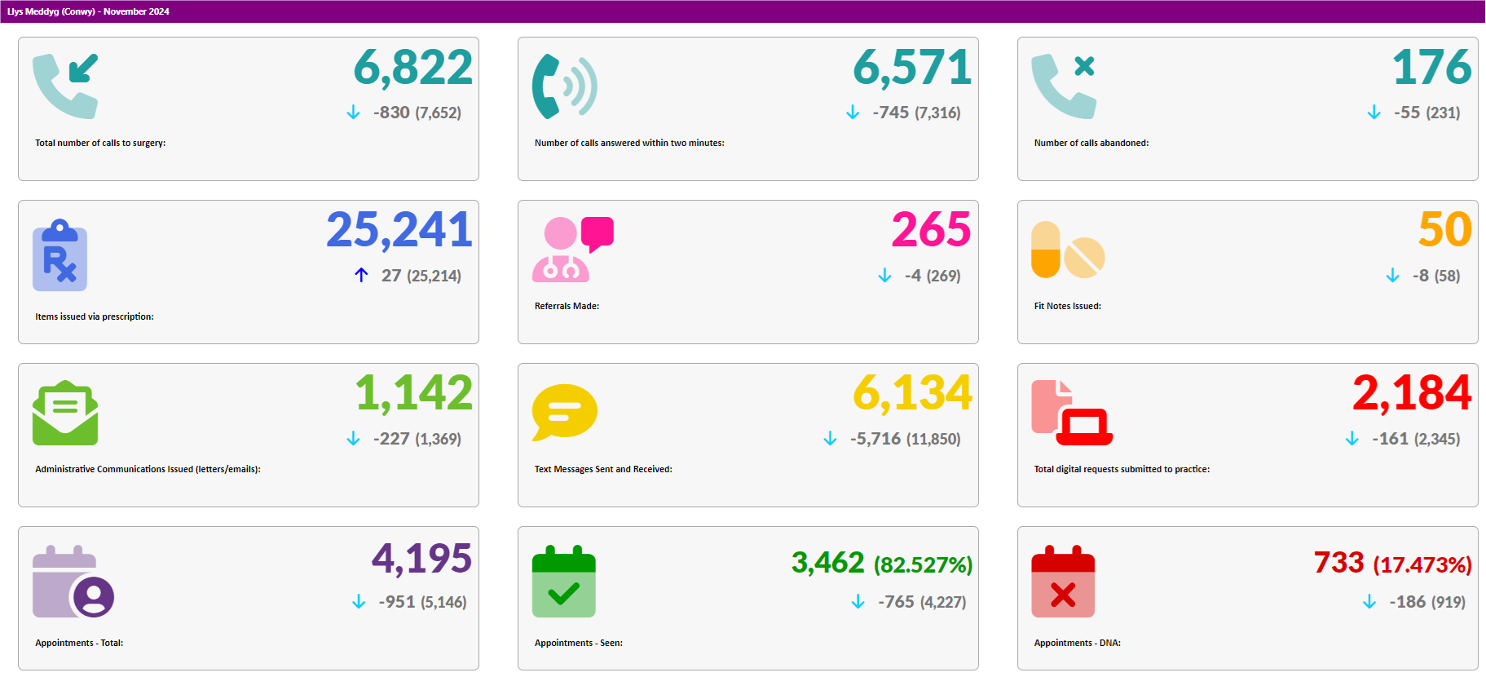Click the fit notes pills icon

(x=1068, y=250)
